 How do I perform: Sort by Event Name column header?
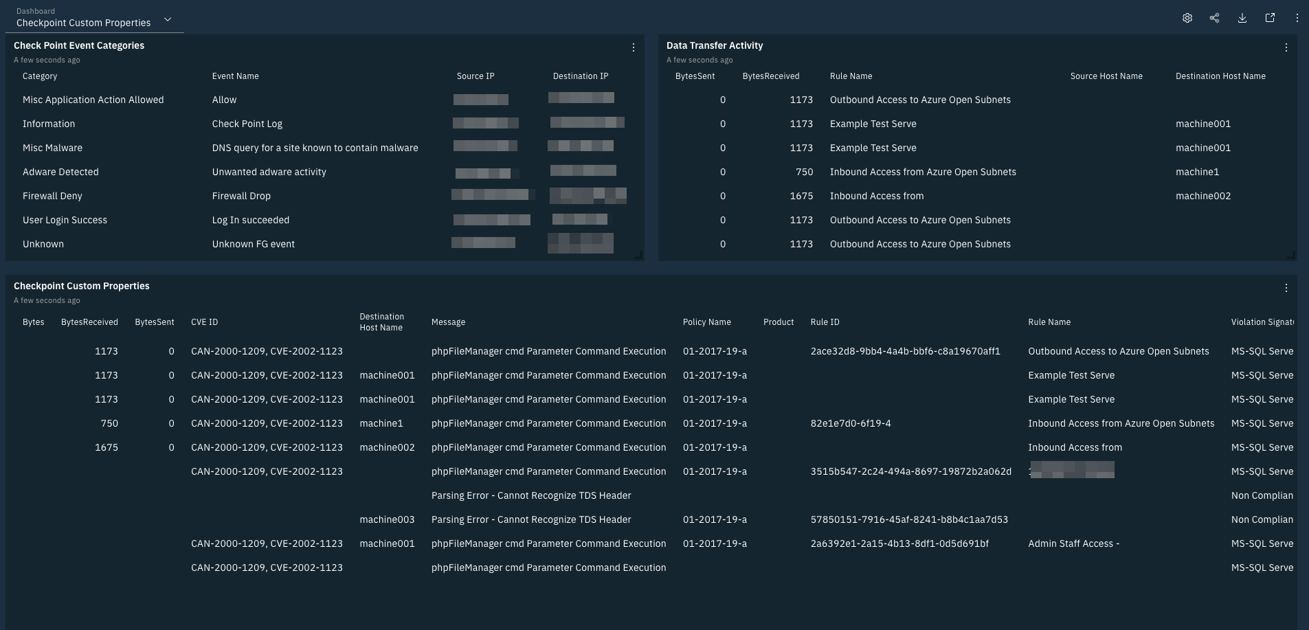[x=235, y=76]
